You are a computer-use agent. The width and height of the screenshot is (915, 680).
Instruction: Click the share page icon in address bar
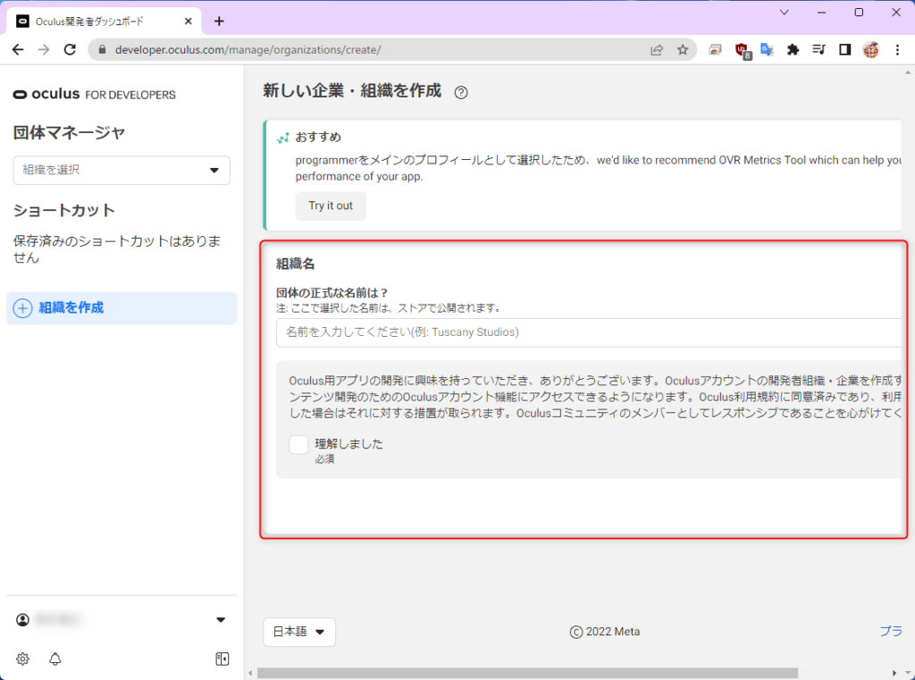point(657,50)
